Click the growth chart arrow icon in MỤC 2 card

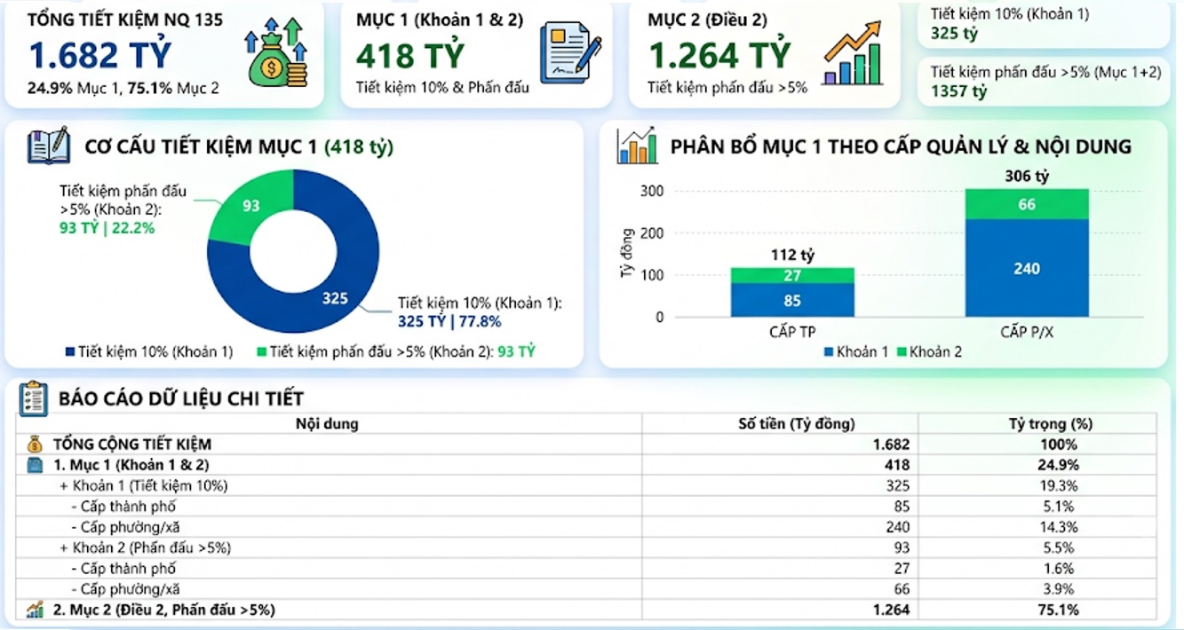(853, 55)
